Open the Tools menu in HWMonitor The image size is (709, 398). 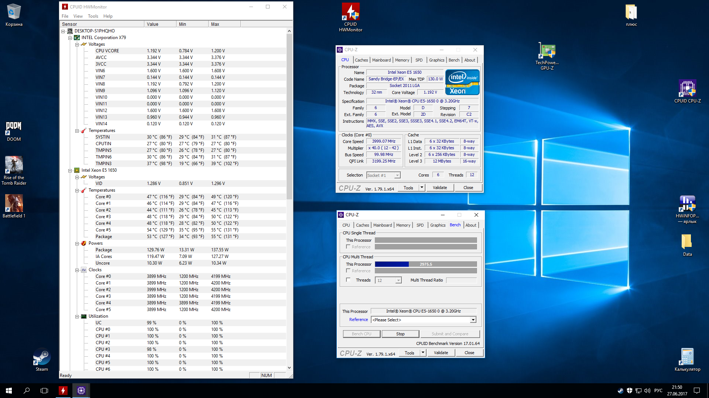point(93,16)
